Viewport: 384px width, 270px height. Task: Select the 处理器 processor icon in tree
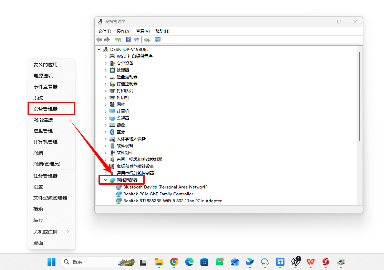112,70
